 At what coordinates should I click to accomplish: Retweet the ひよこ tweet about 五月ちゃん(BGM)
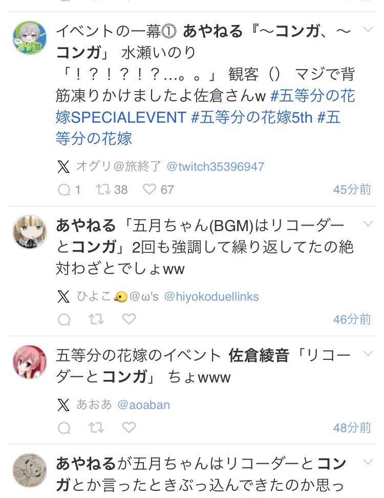click(x=96, y=319)
